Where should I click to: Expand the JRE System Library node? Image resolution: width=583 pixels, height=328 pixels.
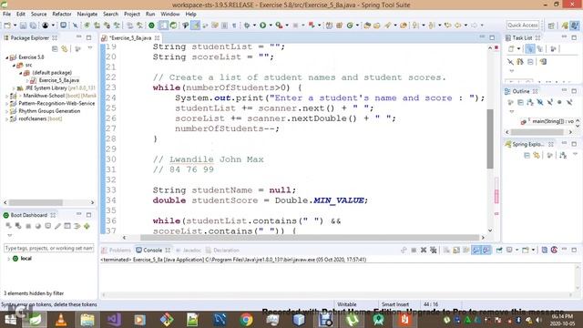point(14,88)
